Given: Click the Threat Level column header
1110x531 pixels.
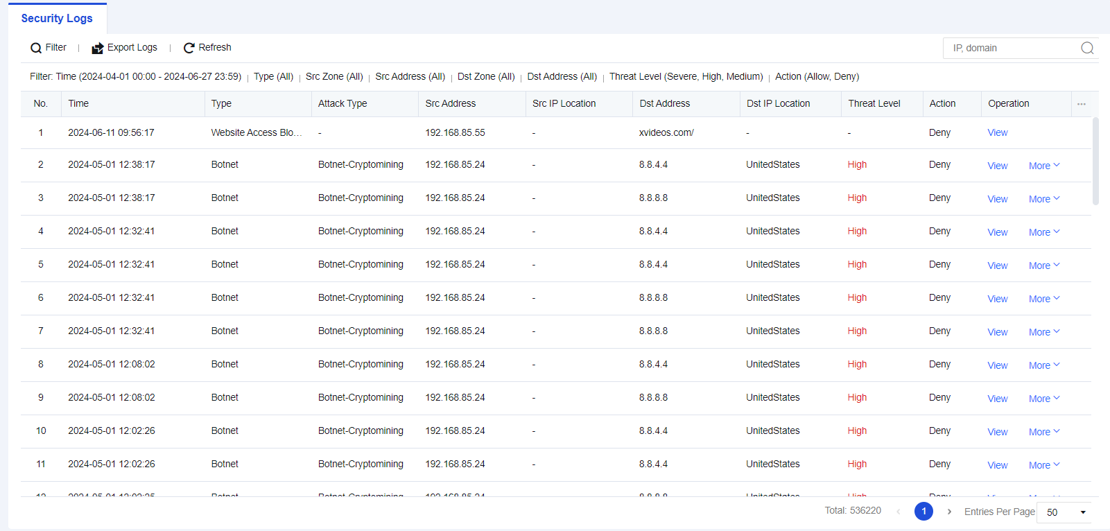Looking at the screenshot, I should [x=874, y=103].
